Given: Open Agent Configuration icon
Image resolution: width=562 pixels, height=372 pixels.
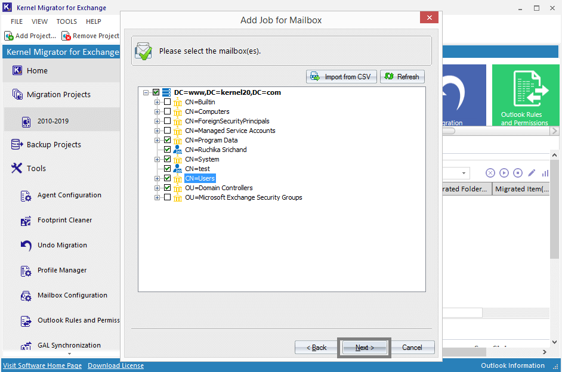Looking at the screenshot, I should 26,196.
